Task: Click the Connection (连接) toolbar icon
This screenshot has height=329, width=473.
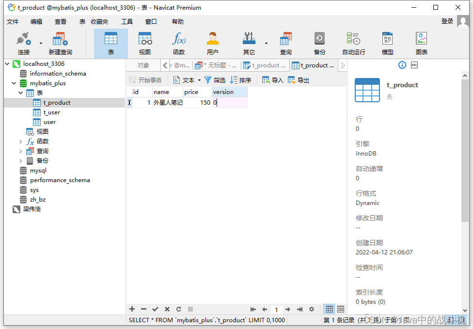Action: click(24, 44)
